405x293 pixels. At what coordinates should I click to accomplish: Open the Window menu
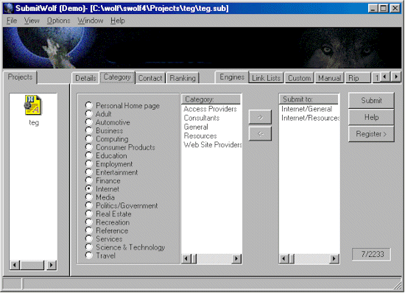[91, 21]
